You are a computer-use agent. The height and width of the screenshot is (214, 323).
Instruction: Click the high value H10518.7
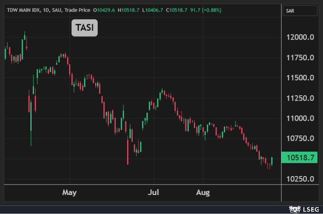pos(128,10)
